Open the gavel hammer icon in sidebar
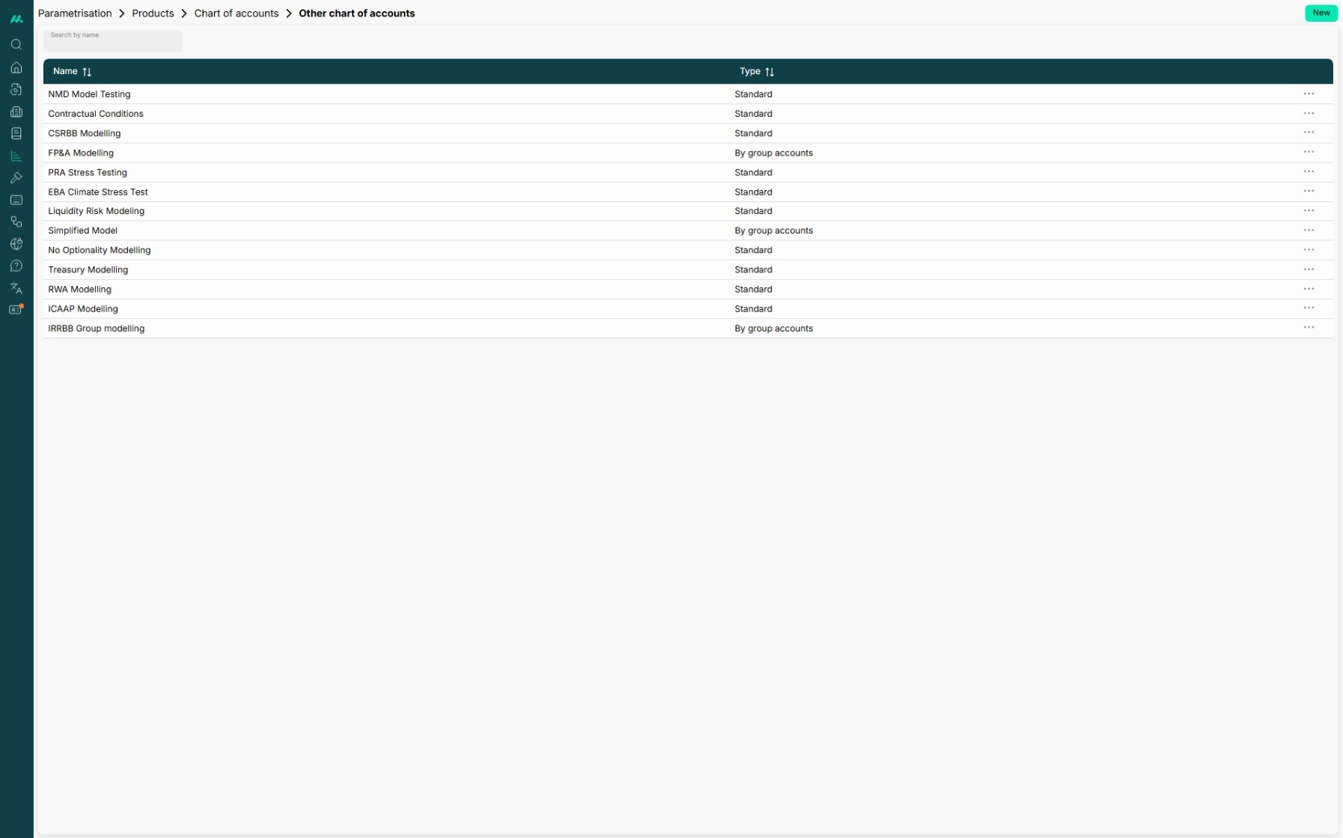 pyautogui.click(x=16, y=177)
